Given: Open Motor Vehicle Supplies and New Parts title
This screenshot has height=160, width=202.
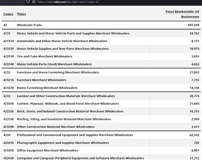Looking at the screenshot, I should click(63, 49).
